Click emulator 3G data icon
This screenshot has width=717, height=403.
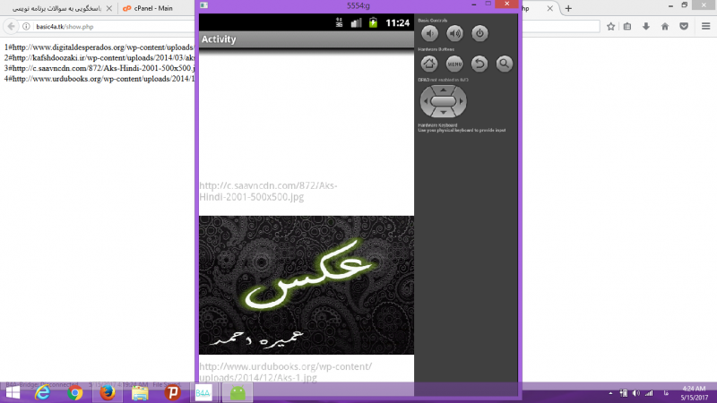pyautogui.click(x=339, y=22)
